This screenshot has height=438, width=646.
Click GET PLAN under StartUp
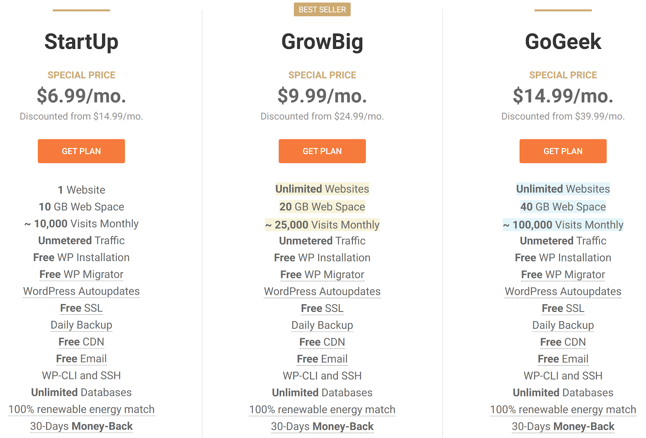[81, 151]
